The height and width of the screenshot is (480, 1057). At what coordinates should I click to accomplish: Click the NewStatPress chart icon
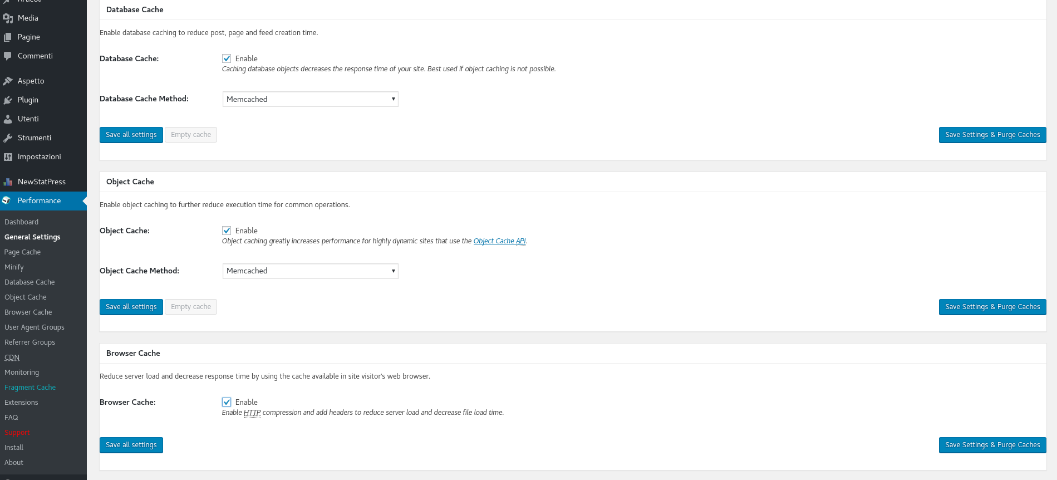point(8,182)
